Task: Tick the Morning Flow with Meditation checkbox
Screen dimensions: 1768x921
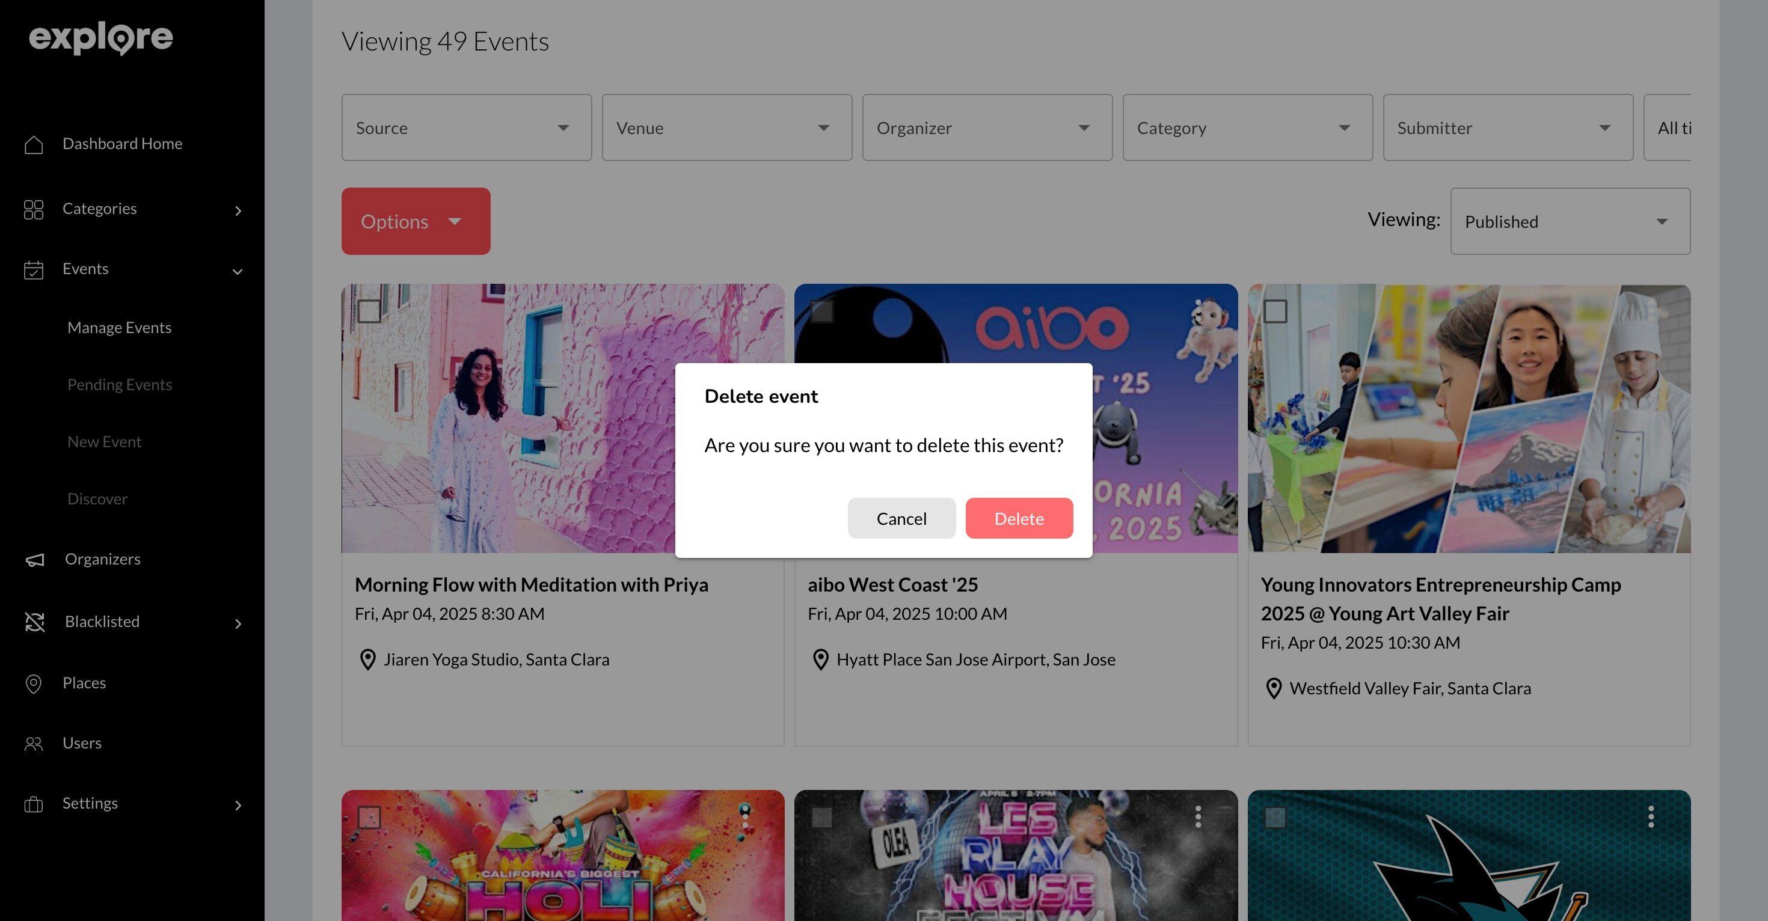Action: [x=369, y=311]
